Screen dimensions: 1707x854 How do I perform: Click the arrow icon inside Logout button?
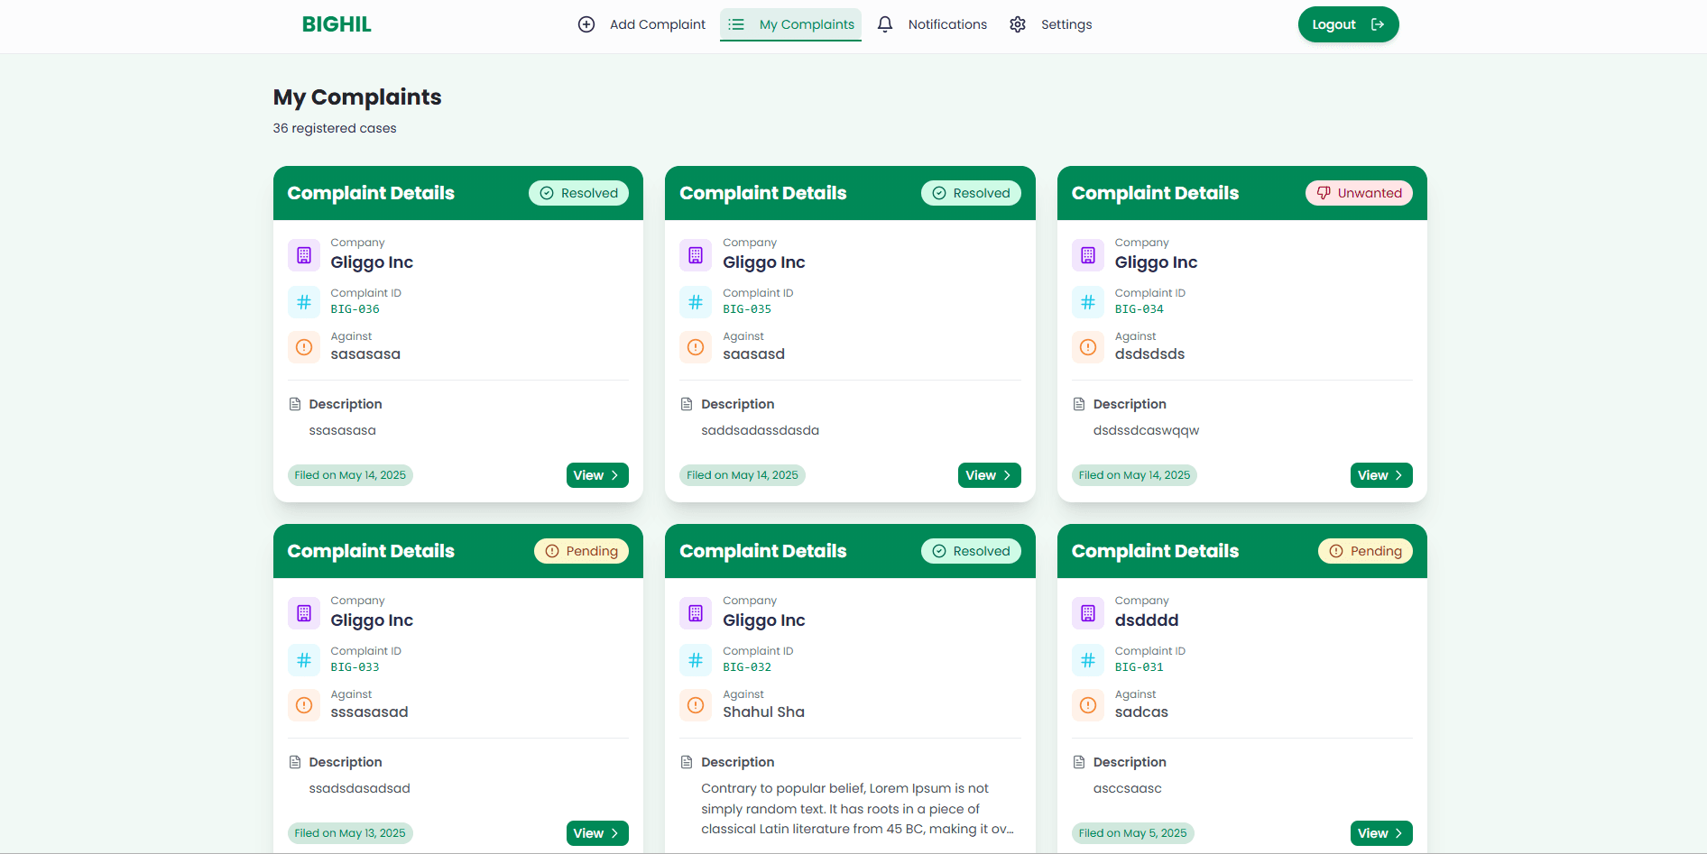[1377, 24]
